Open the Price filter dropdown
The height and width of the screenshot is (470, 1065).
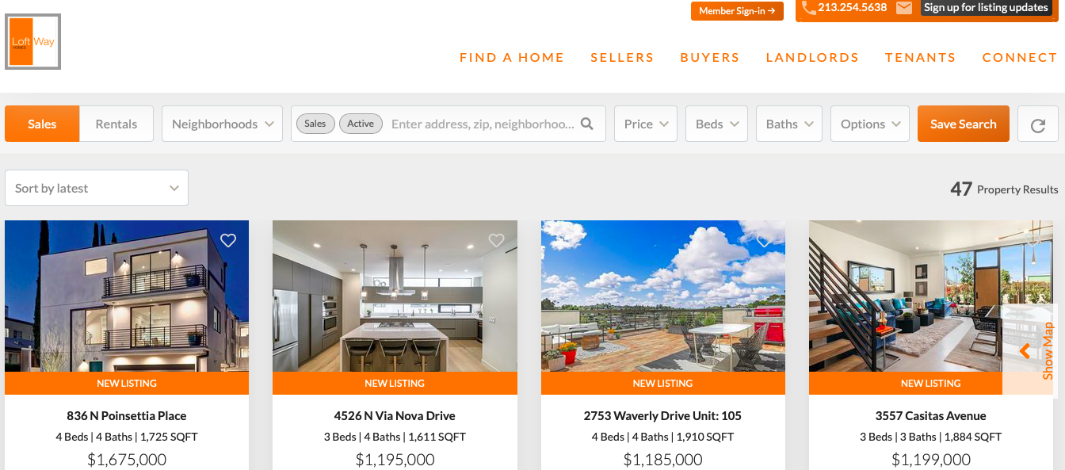pos(646,124)
